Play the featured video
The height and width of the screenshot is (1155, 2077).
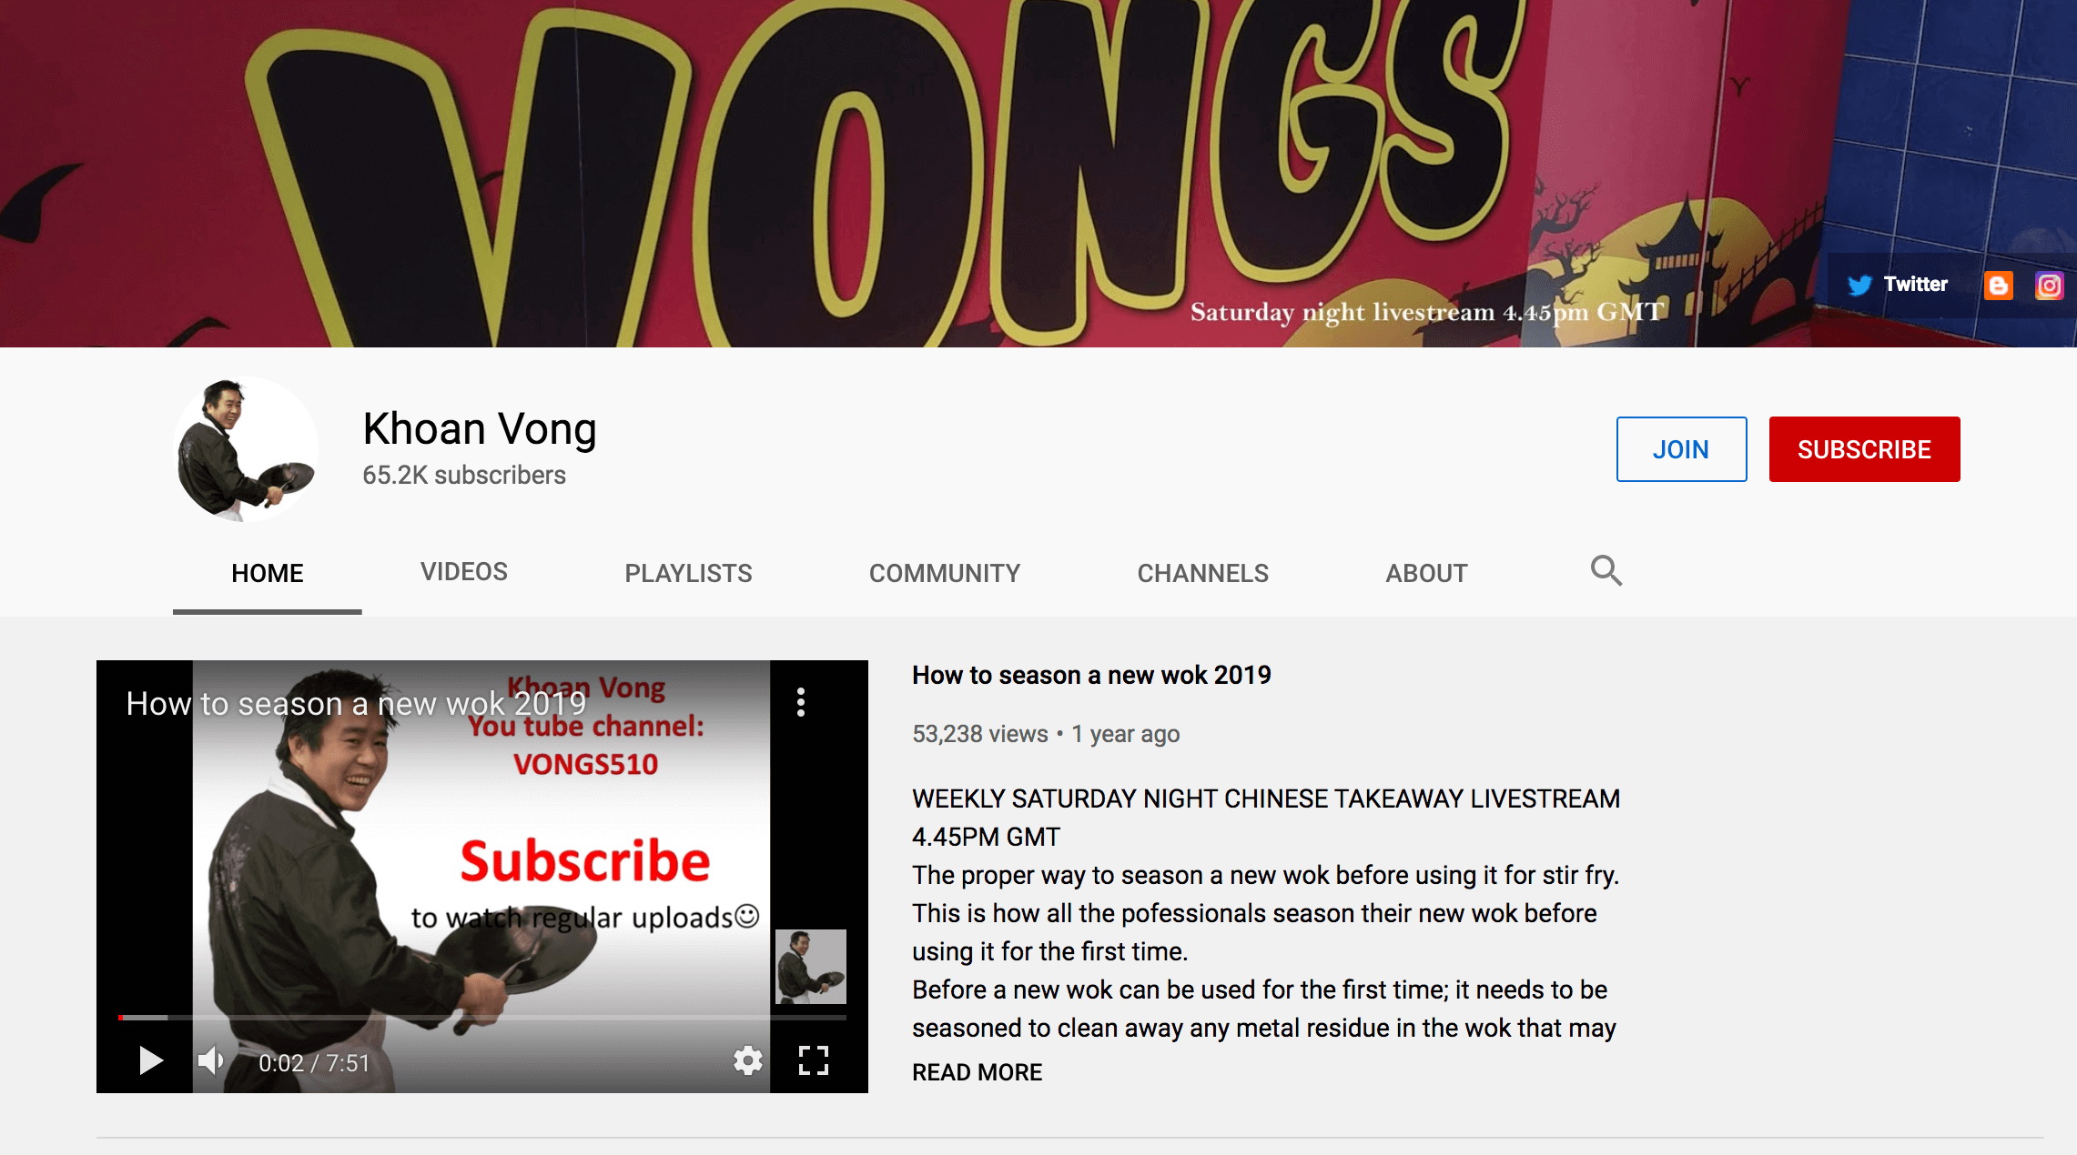point(150,1060)
